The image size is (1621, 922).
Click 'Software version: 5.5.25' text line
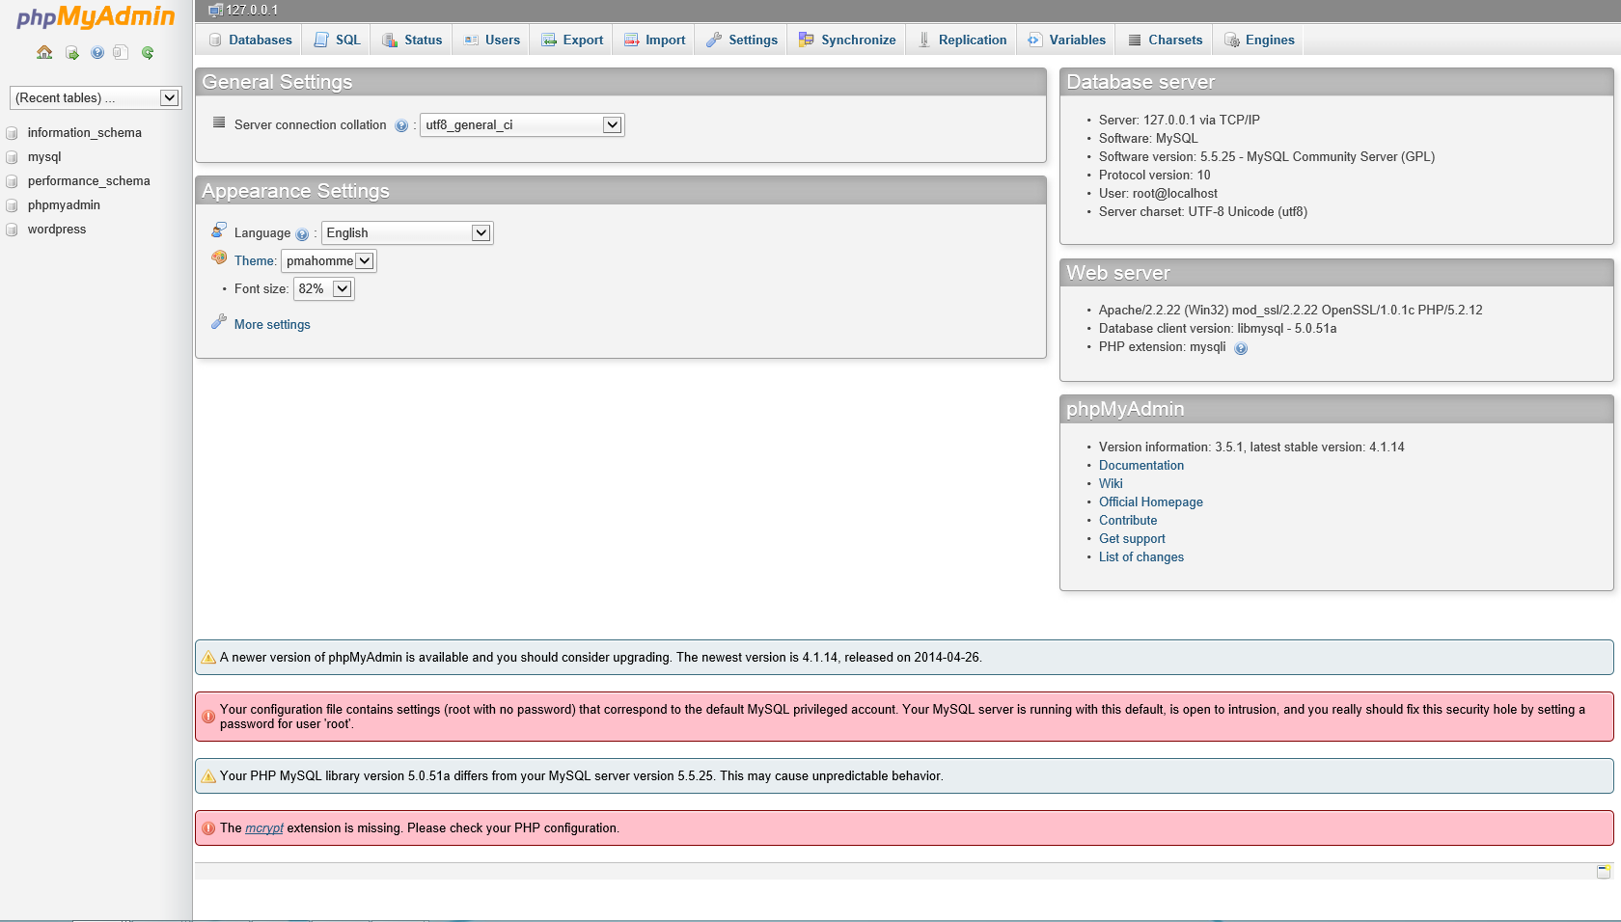point(1267,157)
